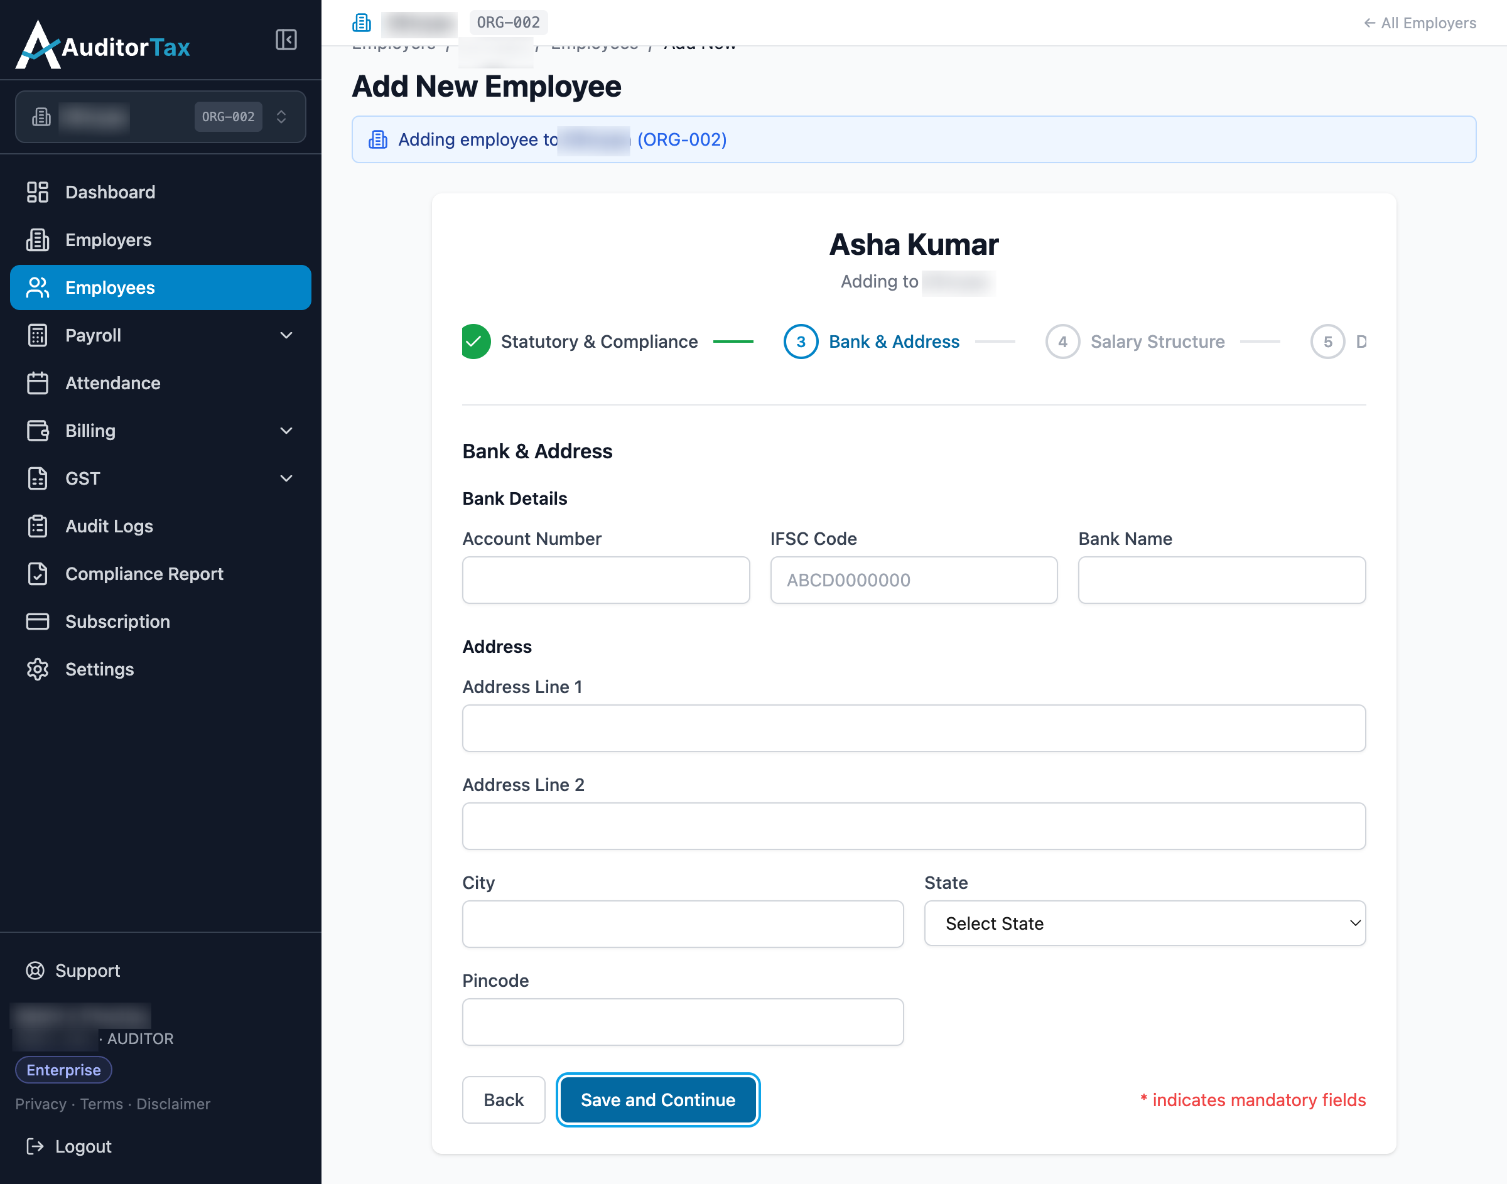Image resolution: width=1507 pixels, height=1184 pixels.
Task: Click the Attendance calendar icon
Action: point(38,384)
